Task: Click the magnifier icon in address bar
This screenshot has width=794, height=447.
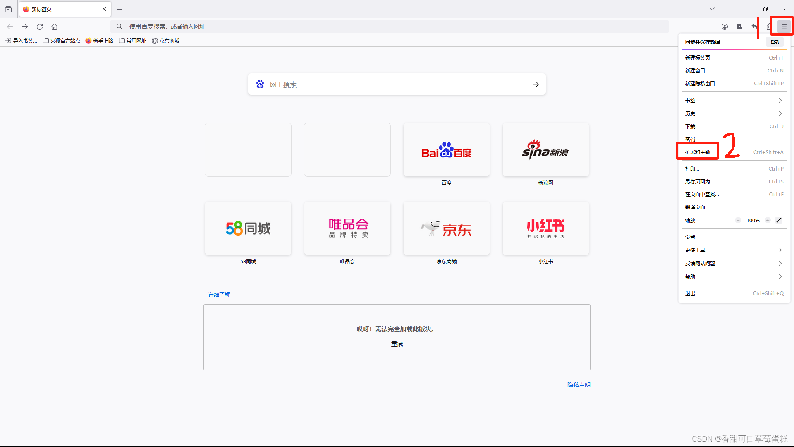Action: [120, 26]
